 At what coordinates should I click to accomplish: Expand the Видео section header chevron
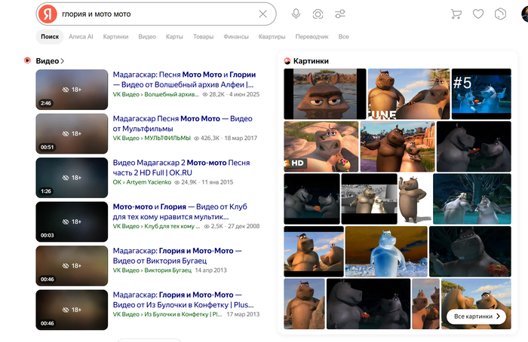coord(63,61)
